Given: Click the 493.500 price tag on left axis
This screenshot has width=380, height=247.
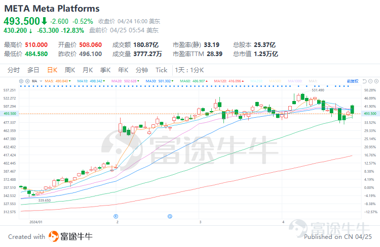Looking at the screenshot, I should pyautogui.click(x=10, y=113).
